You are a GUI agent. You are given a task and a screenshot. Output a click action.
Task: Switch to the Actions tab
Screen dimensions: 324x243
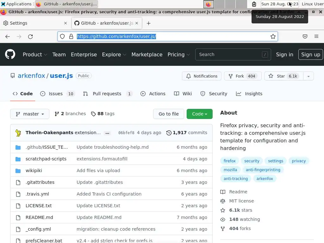153,94
